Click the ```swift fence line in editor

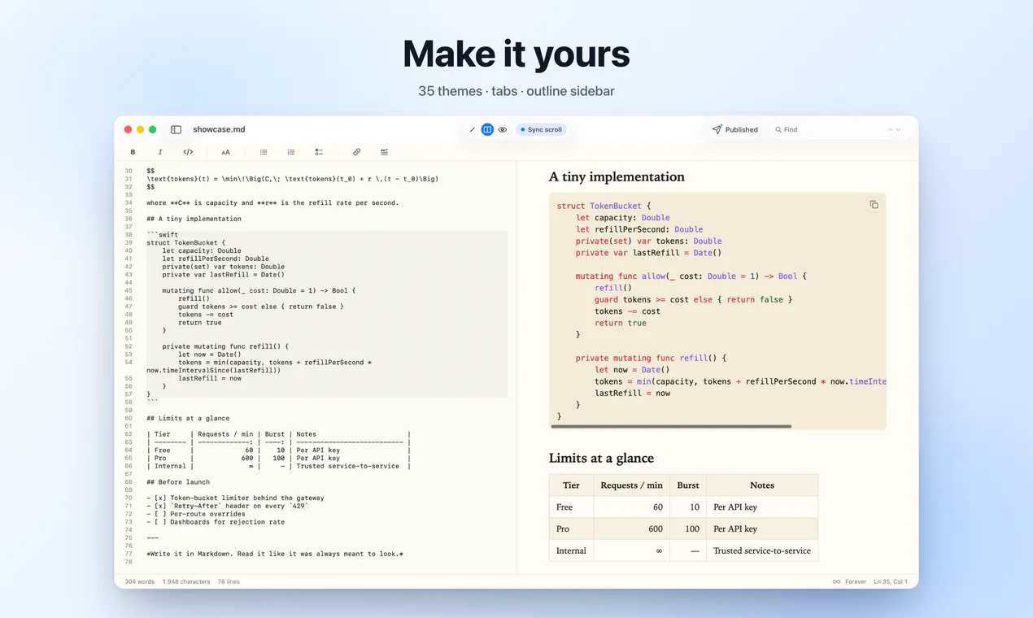pos(162,235)
